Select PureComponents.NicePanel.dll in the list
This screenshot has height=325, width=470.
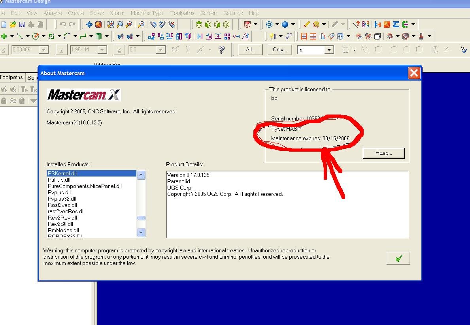(91, 186)
